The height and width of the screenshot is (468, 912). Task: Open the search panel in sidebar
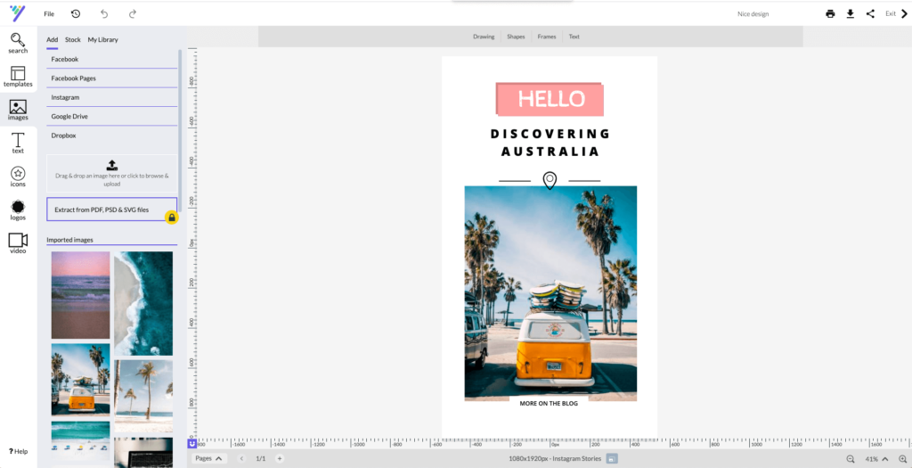(x=18, y=43)
